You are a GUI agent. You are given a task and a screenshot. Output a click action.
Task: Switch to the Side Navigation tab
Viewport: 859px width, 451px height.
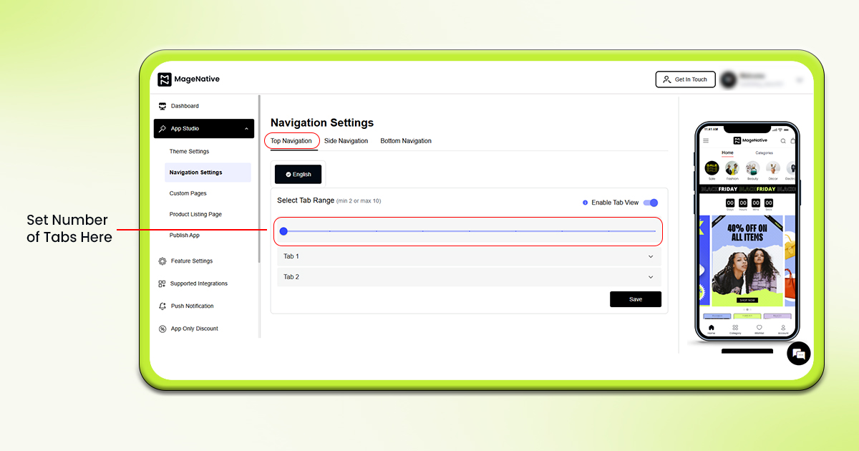(x=346, y=141)
